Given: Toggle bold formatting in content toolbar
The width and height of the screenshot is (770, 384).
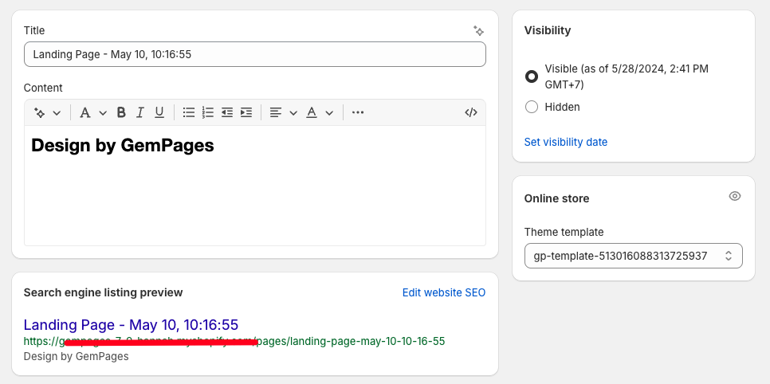Looking at the screenshot, I should click(x=121, y=112).
